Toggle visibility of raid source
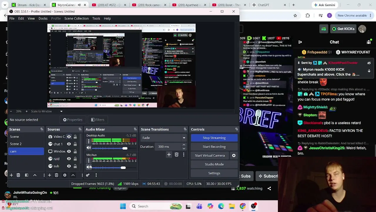The width and height of the screenshot is (376, 212). 69,159
